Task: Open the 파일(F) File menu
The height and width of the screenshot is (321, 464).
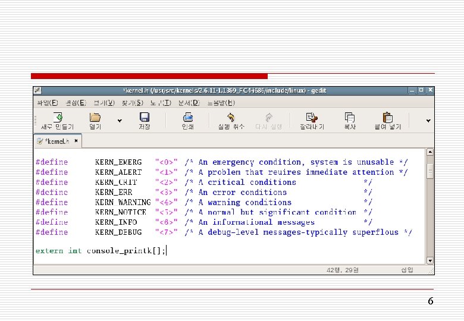Action: [x=48, y=103]
